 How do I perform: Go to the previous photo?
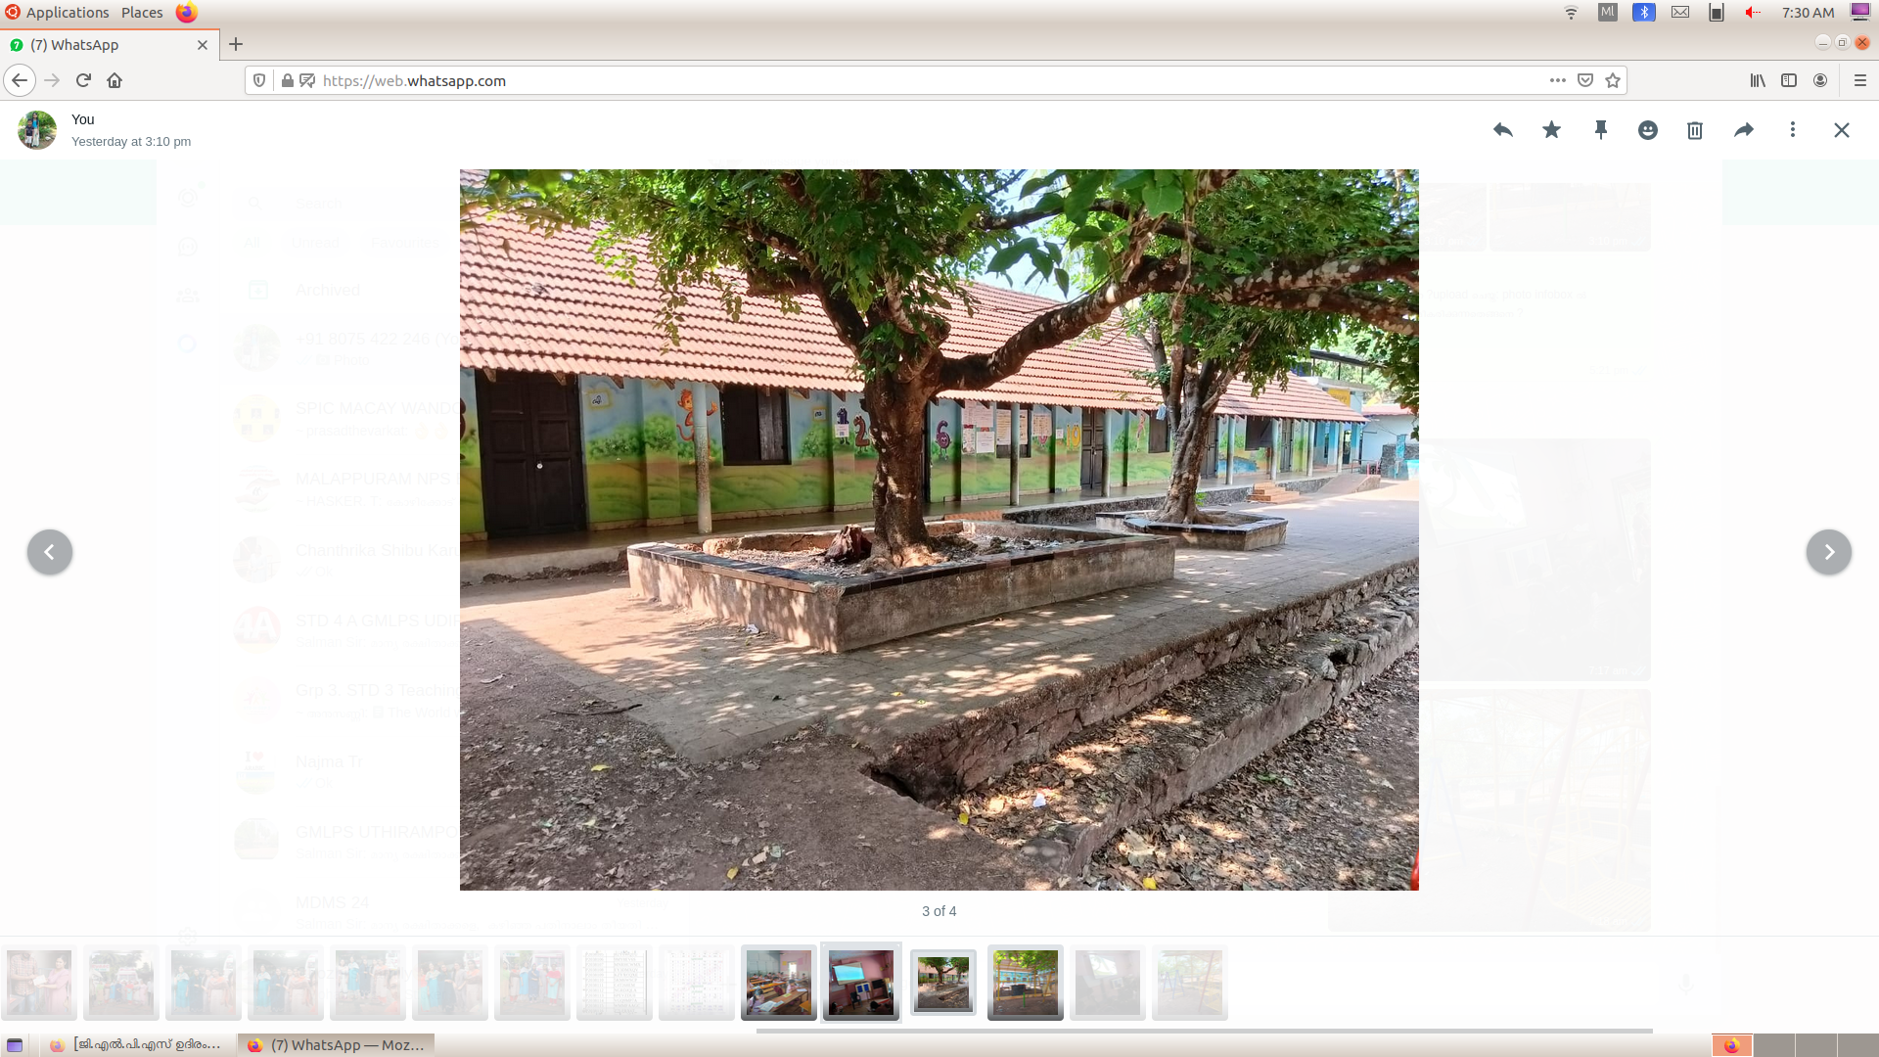click(x=50, y=552)
